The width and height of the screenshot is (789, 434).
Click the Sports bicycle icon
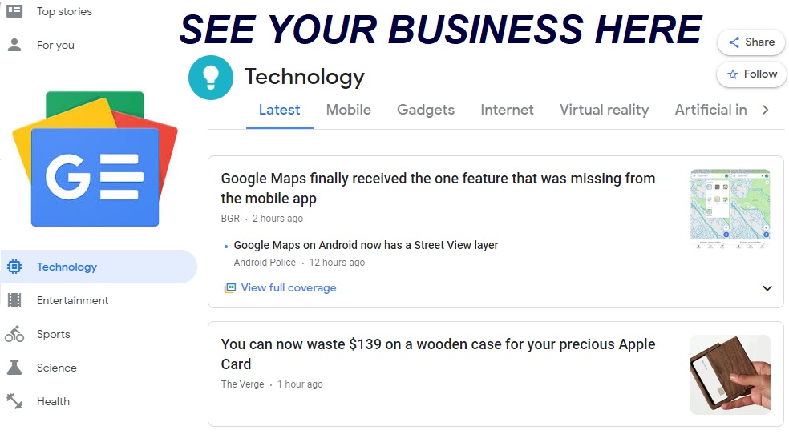[x=14, y=334]
